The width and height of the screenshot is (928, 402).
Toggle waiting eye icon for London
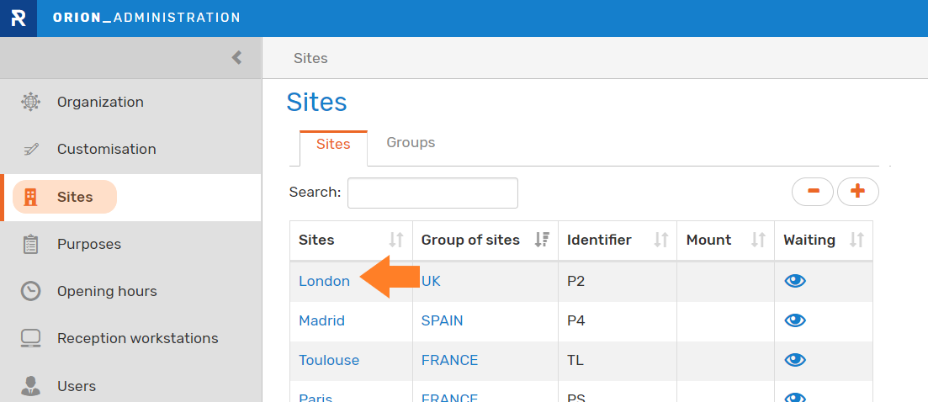pos(795,281)
